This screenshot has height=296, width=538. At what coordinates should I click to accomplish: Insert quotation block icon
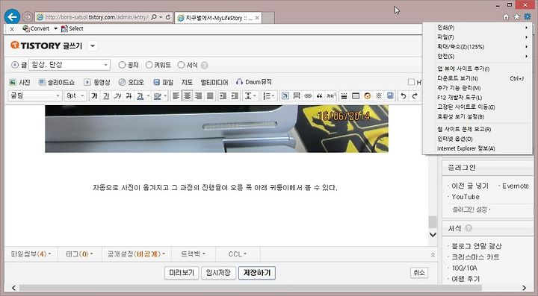click(319, 96)
